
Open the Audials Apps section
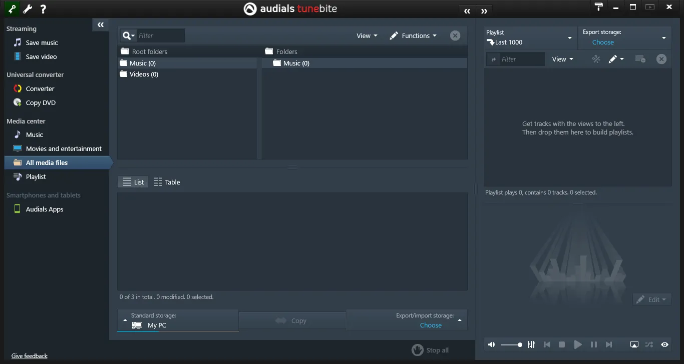click(45, 209)
